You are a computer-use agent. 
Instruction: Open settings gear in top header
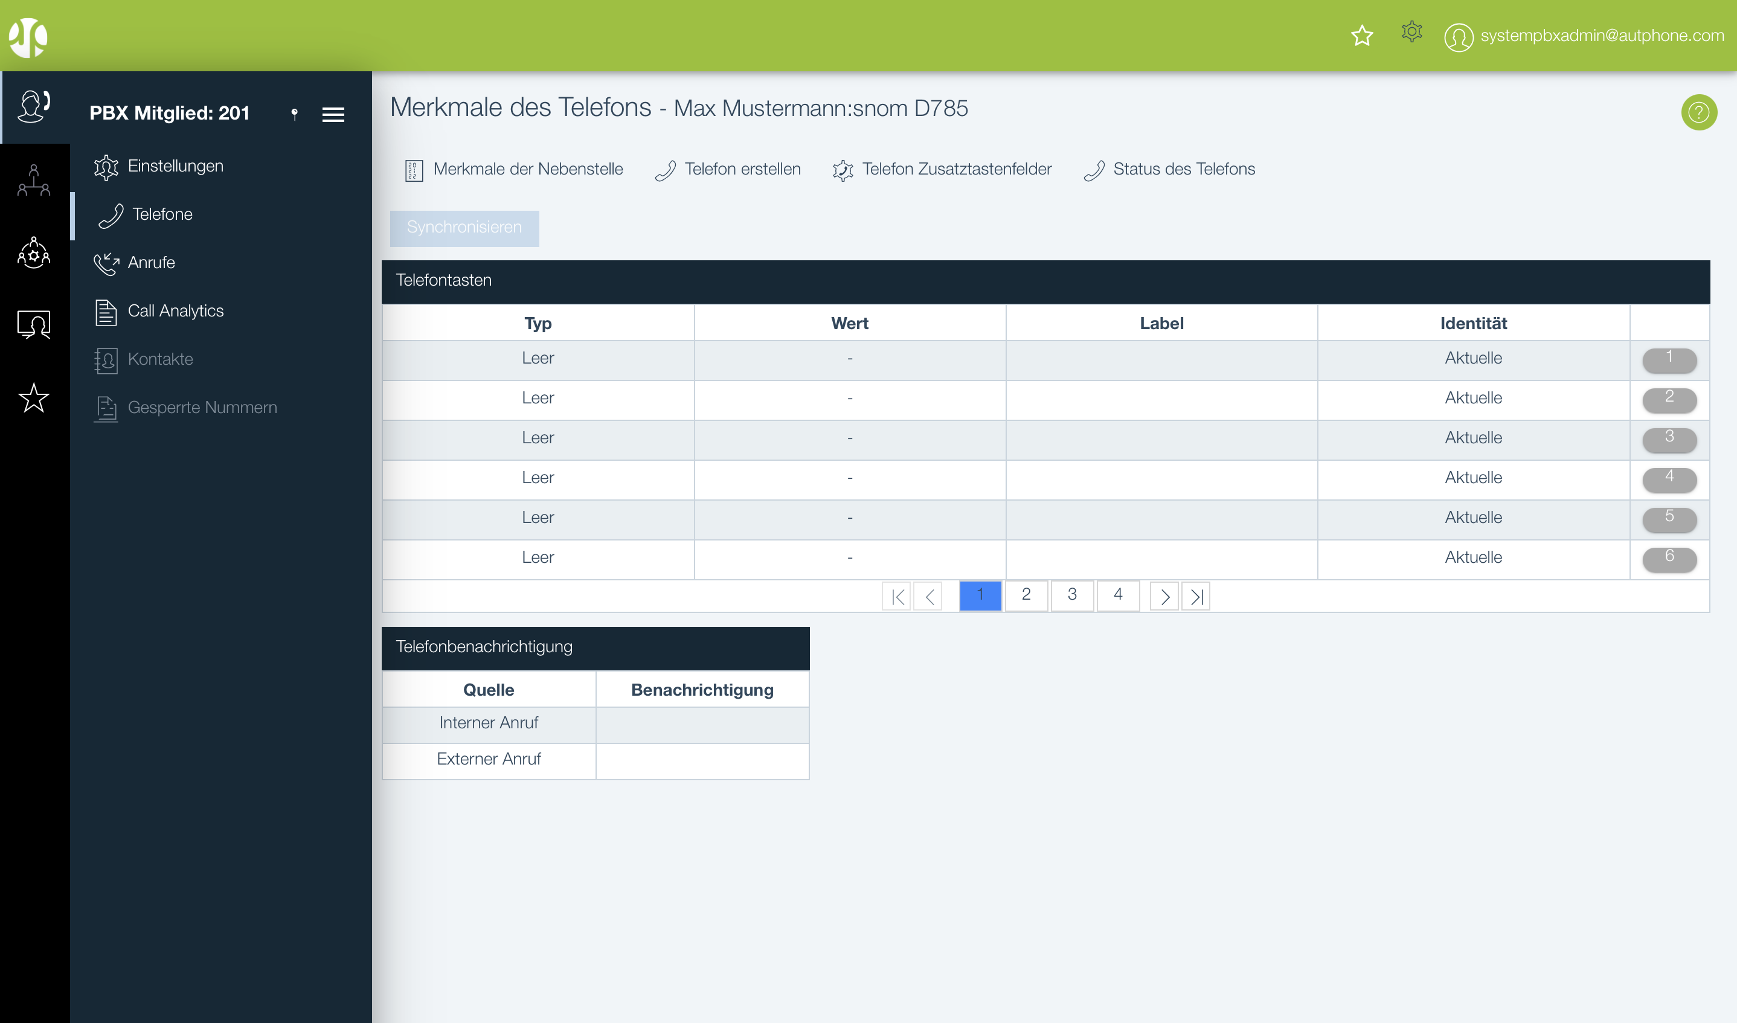coord(1411,32)
